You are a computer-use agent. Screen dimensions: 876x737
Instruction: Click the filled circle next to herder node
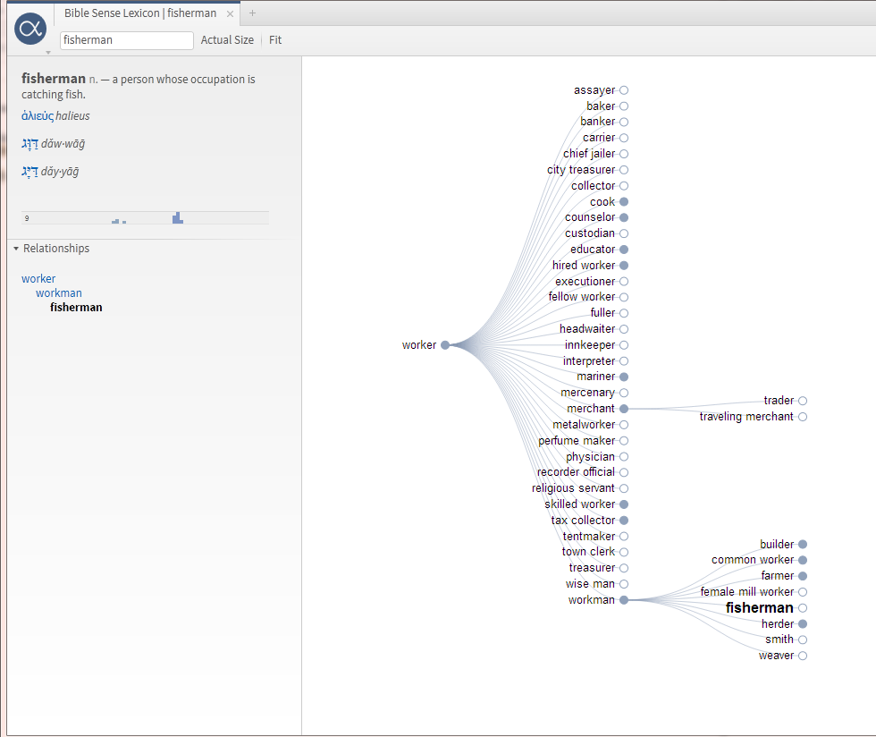pyautogui.click(x=802, y=623)
